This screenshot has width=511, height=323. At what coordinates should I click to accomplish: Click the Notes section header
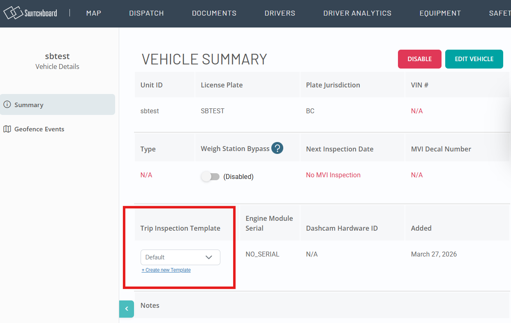pyautogui.click(x=150, y=305)
